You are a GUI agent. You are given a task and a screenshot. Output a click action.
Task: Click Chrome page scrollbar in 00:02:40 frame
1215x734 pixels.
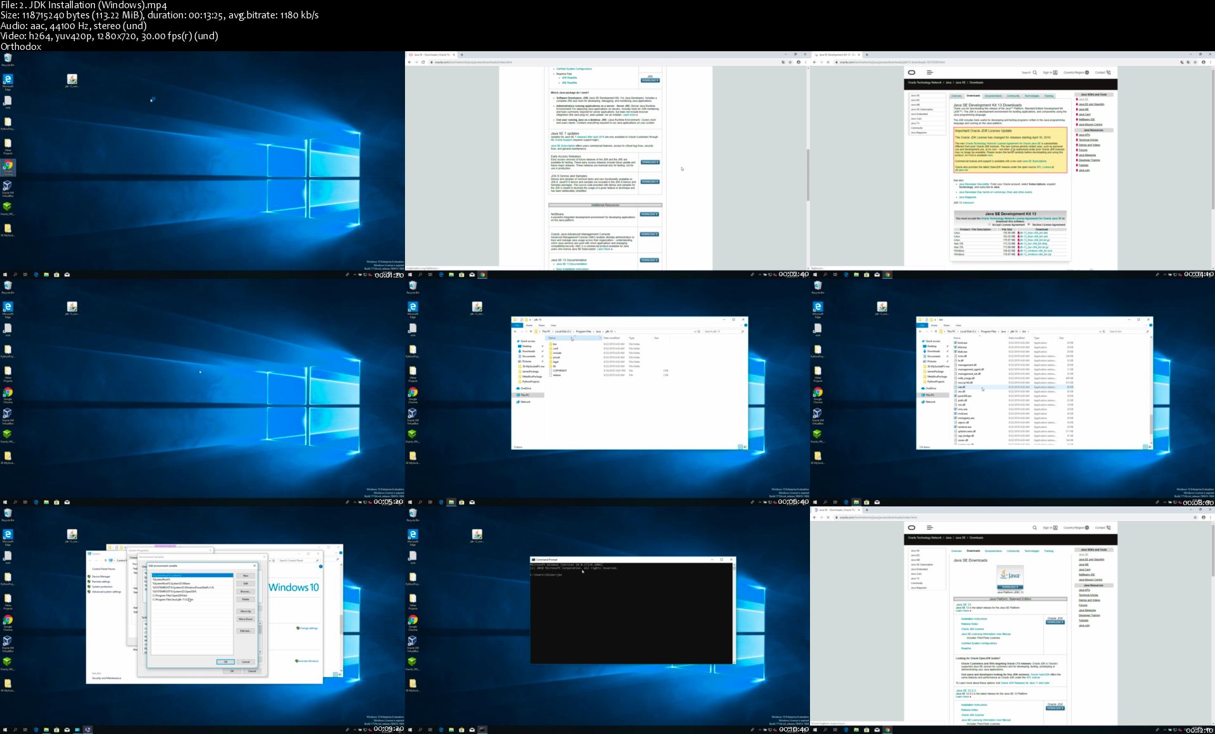click(808, 175)
